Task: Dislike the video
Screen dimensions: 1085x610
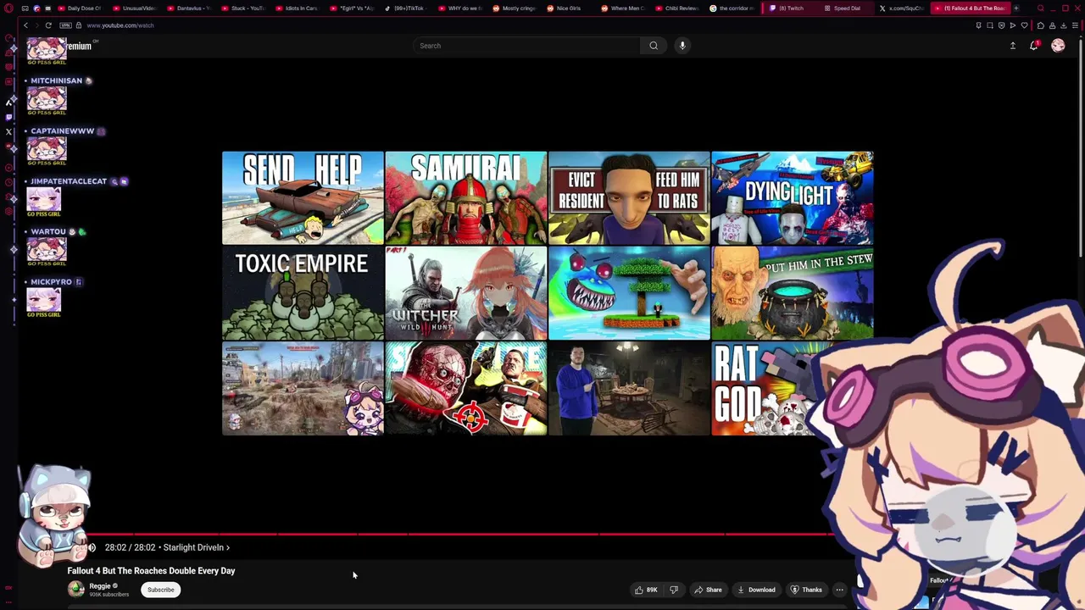Action: point(674,590)
